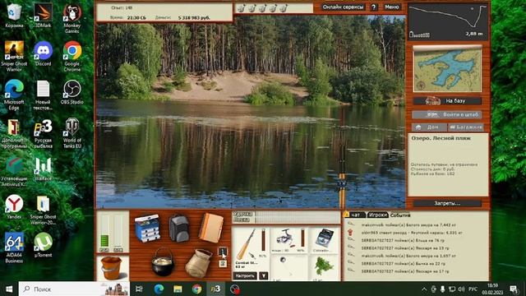526x296 pixels.
Task: Click the На базу button
Action: pos(447,100)
